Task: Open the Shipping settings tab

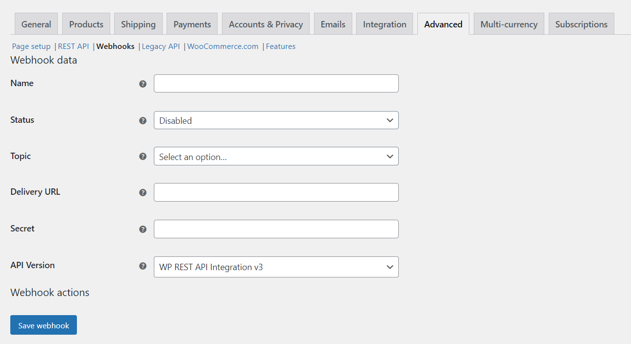Action: (x=138, y=24)
